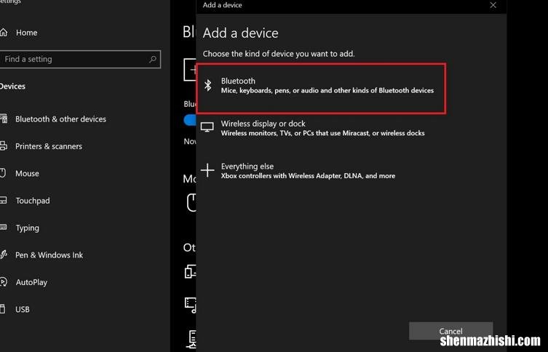Toggle the Bluetooth switch behind dialog
This screenshot has height=352, width=548.
click(x=190, y=120)
